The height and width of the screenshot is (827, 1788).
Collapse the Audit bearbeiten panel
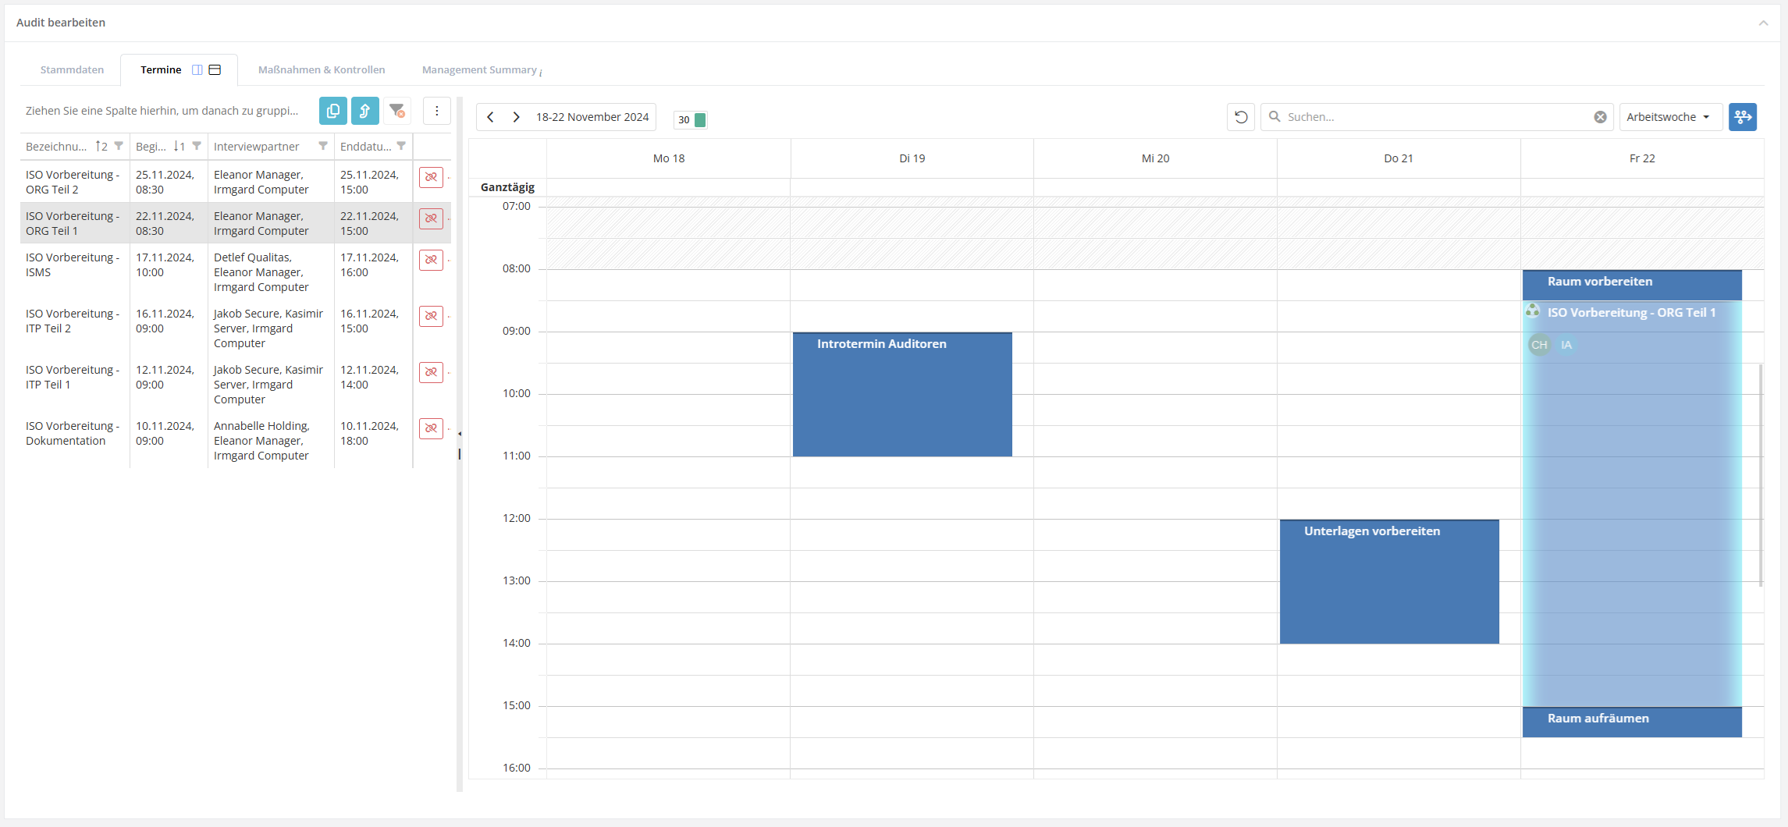point(1763,23)
